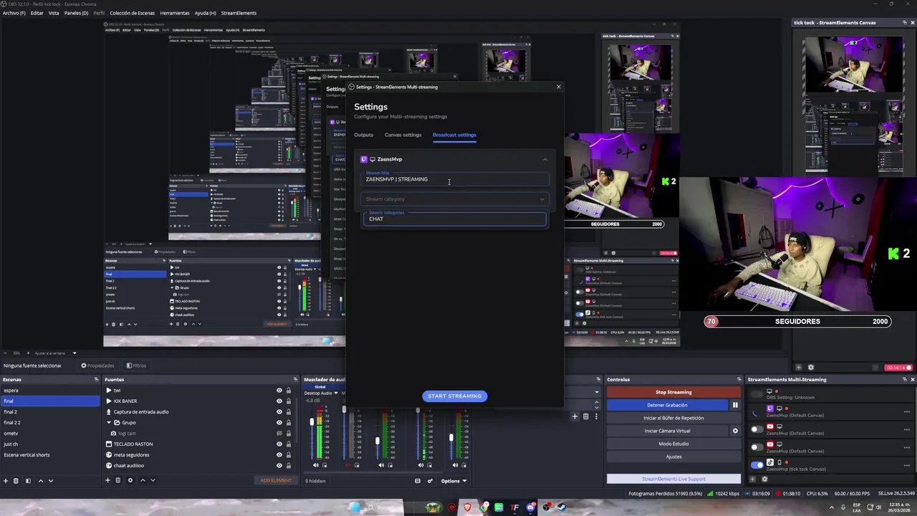
Task: Open StreamElements Live Support link
Action: (x=673, y=479)
